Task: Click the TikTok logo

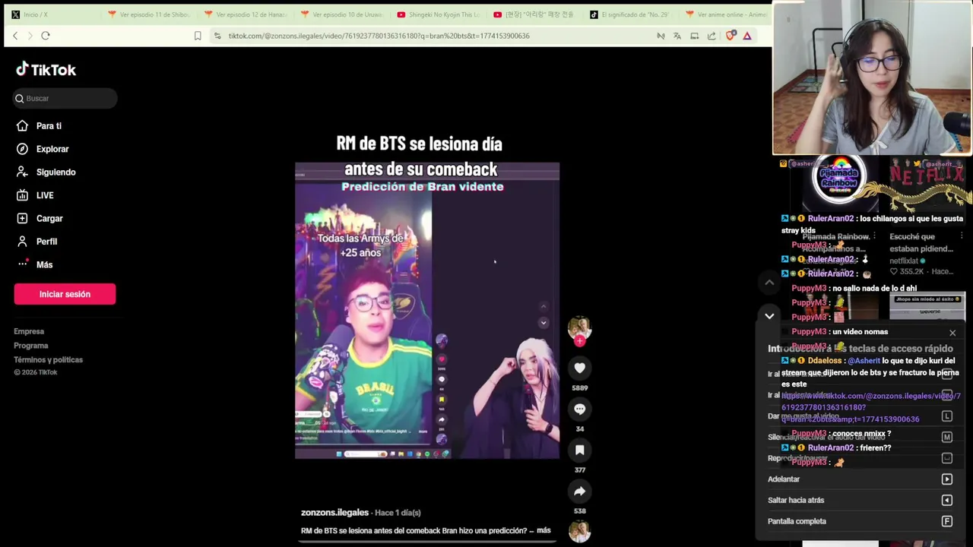Action: click(46, 70)
